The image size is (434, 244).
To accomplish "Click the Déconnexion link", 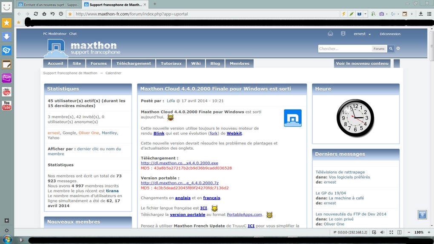I will (x=390, y=34).
